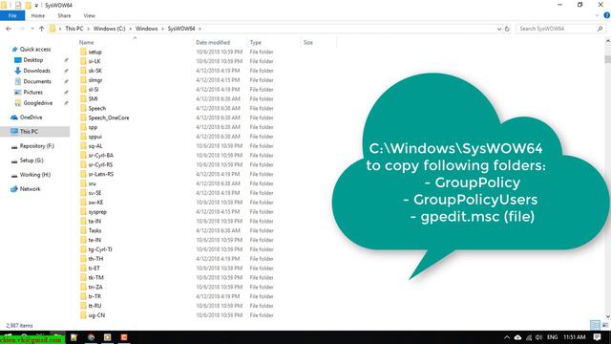Select the slmgr folder row

coord(178,80)
